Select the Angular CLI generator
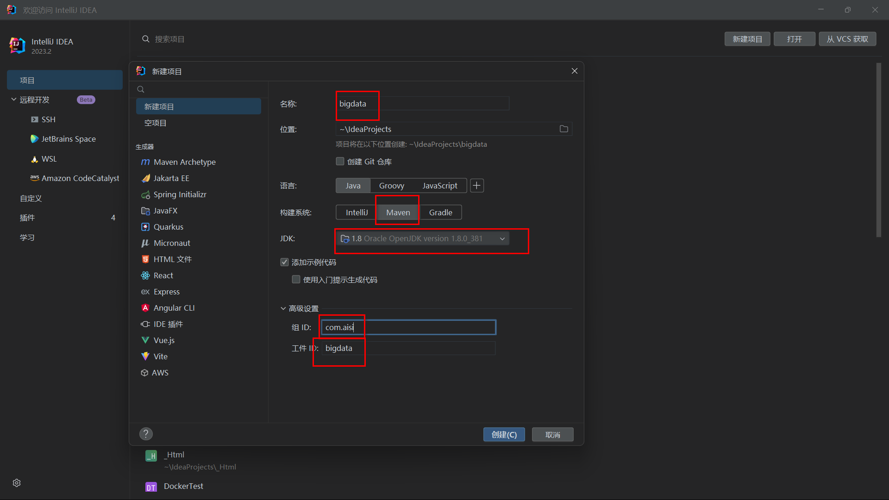889x500 pixels. (x=174, y=308)
